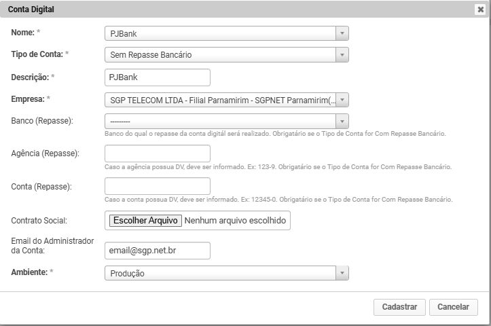Open the empty Banco (Repasse) selector

(x=221, y=121)
